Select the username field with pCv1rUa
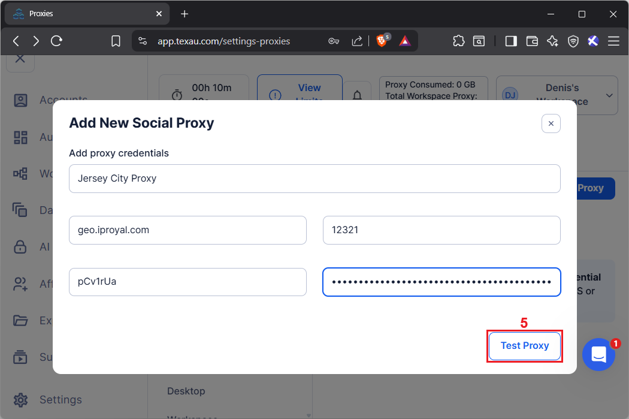 (188, 282)
